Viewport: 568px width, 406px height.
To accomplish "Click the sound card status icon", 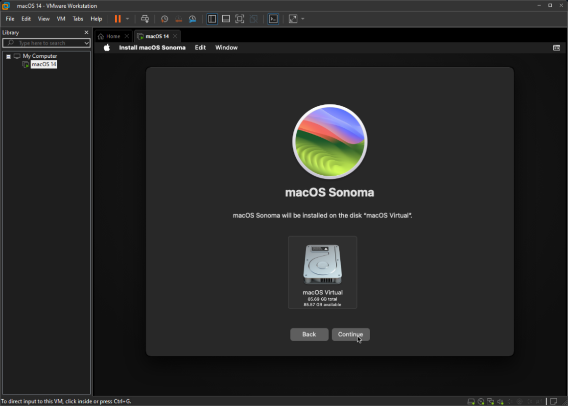I will (x=500, y=401).
